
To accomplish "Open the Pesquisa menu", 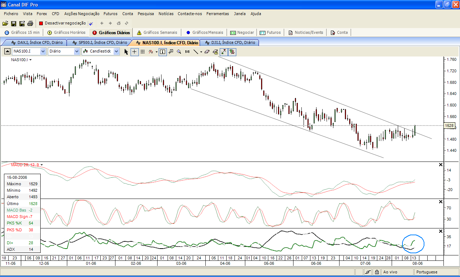I will pyautogui.click(x=146, y=14).
